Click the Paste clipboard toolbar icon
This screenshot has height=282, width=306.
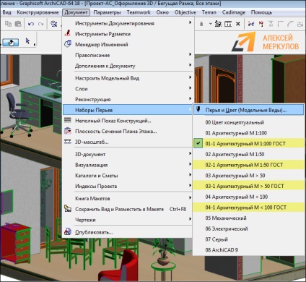point(18,24)
